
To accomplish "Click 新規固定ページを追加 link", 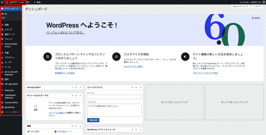I will pos(65,73).
